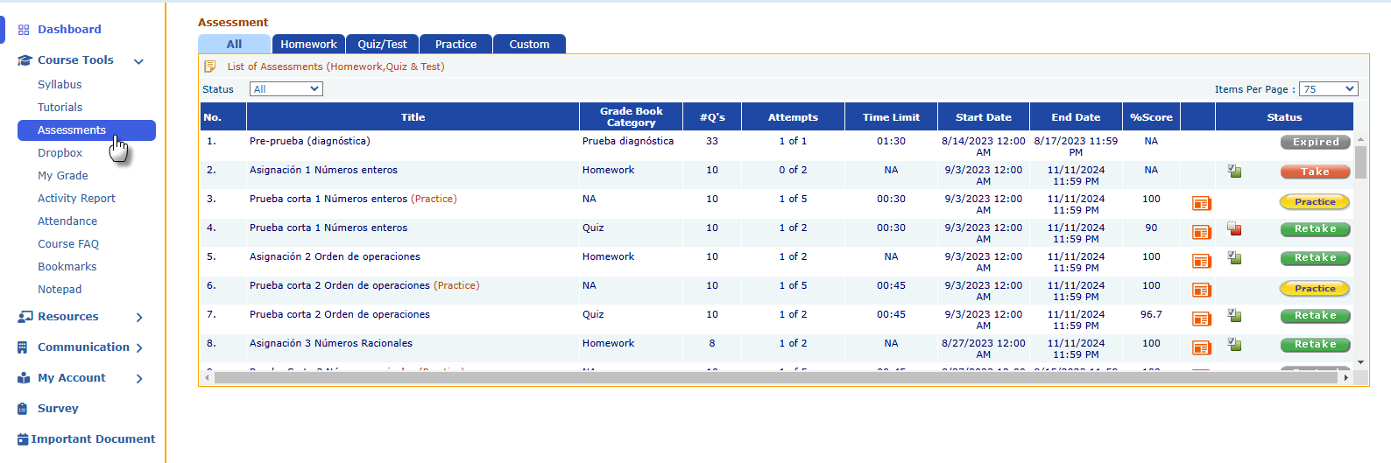1391x463 pixels.
Task: Click the Important Document calendar icon
Action: click(23, 439)
